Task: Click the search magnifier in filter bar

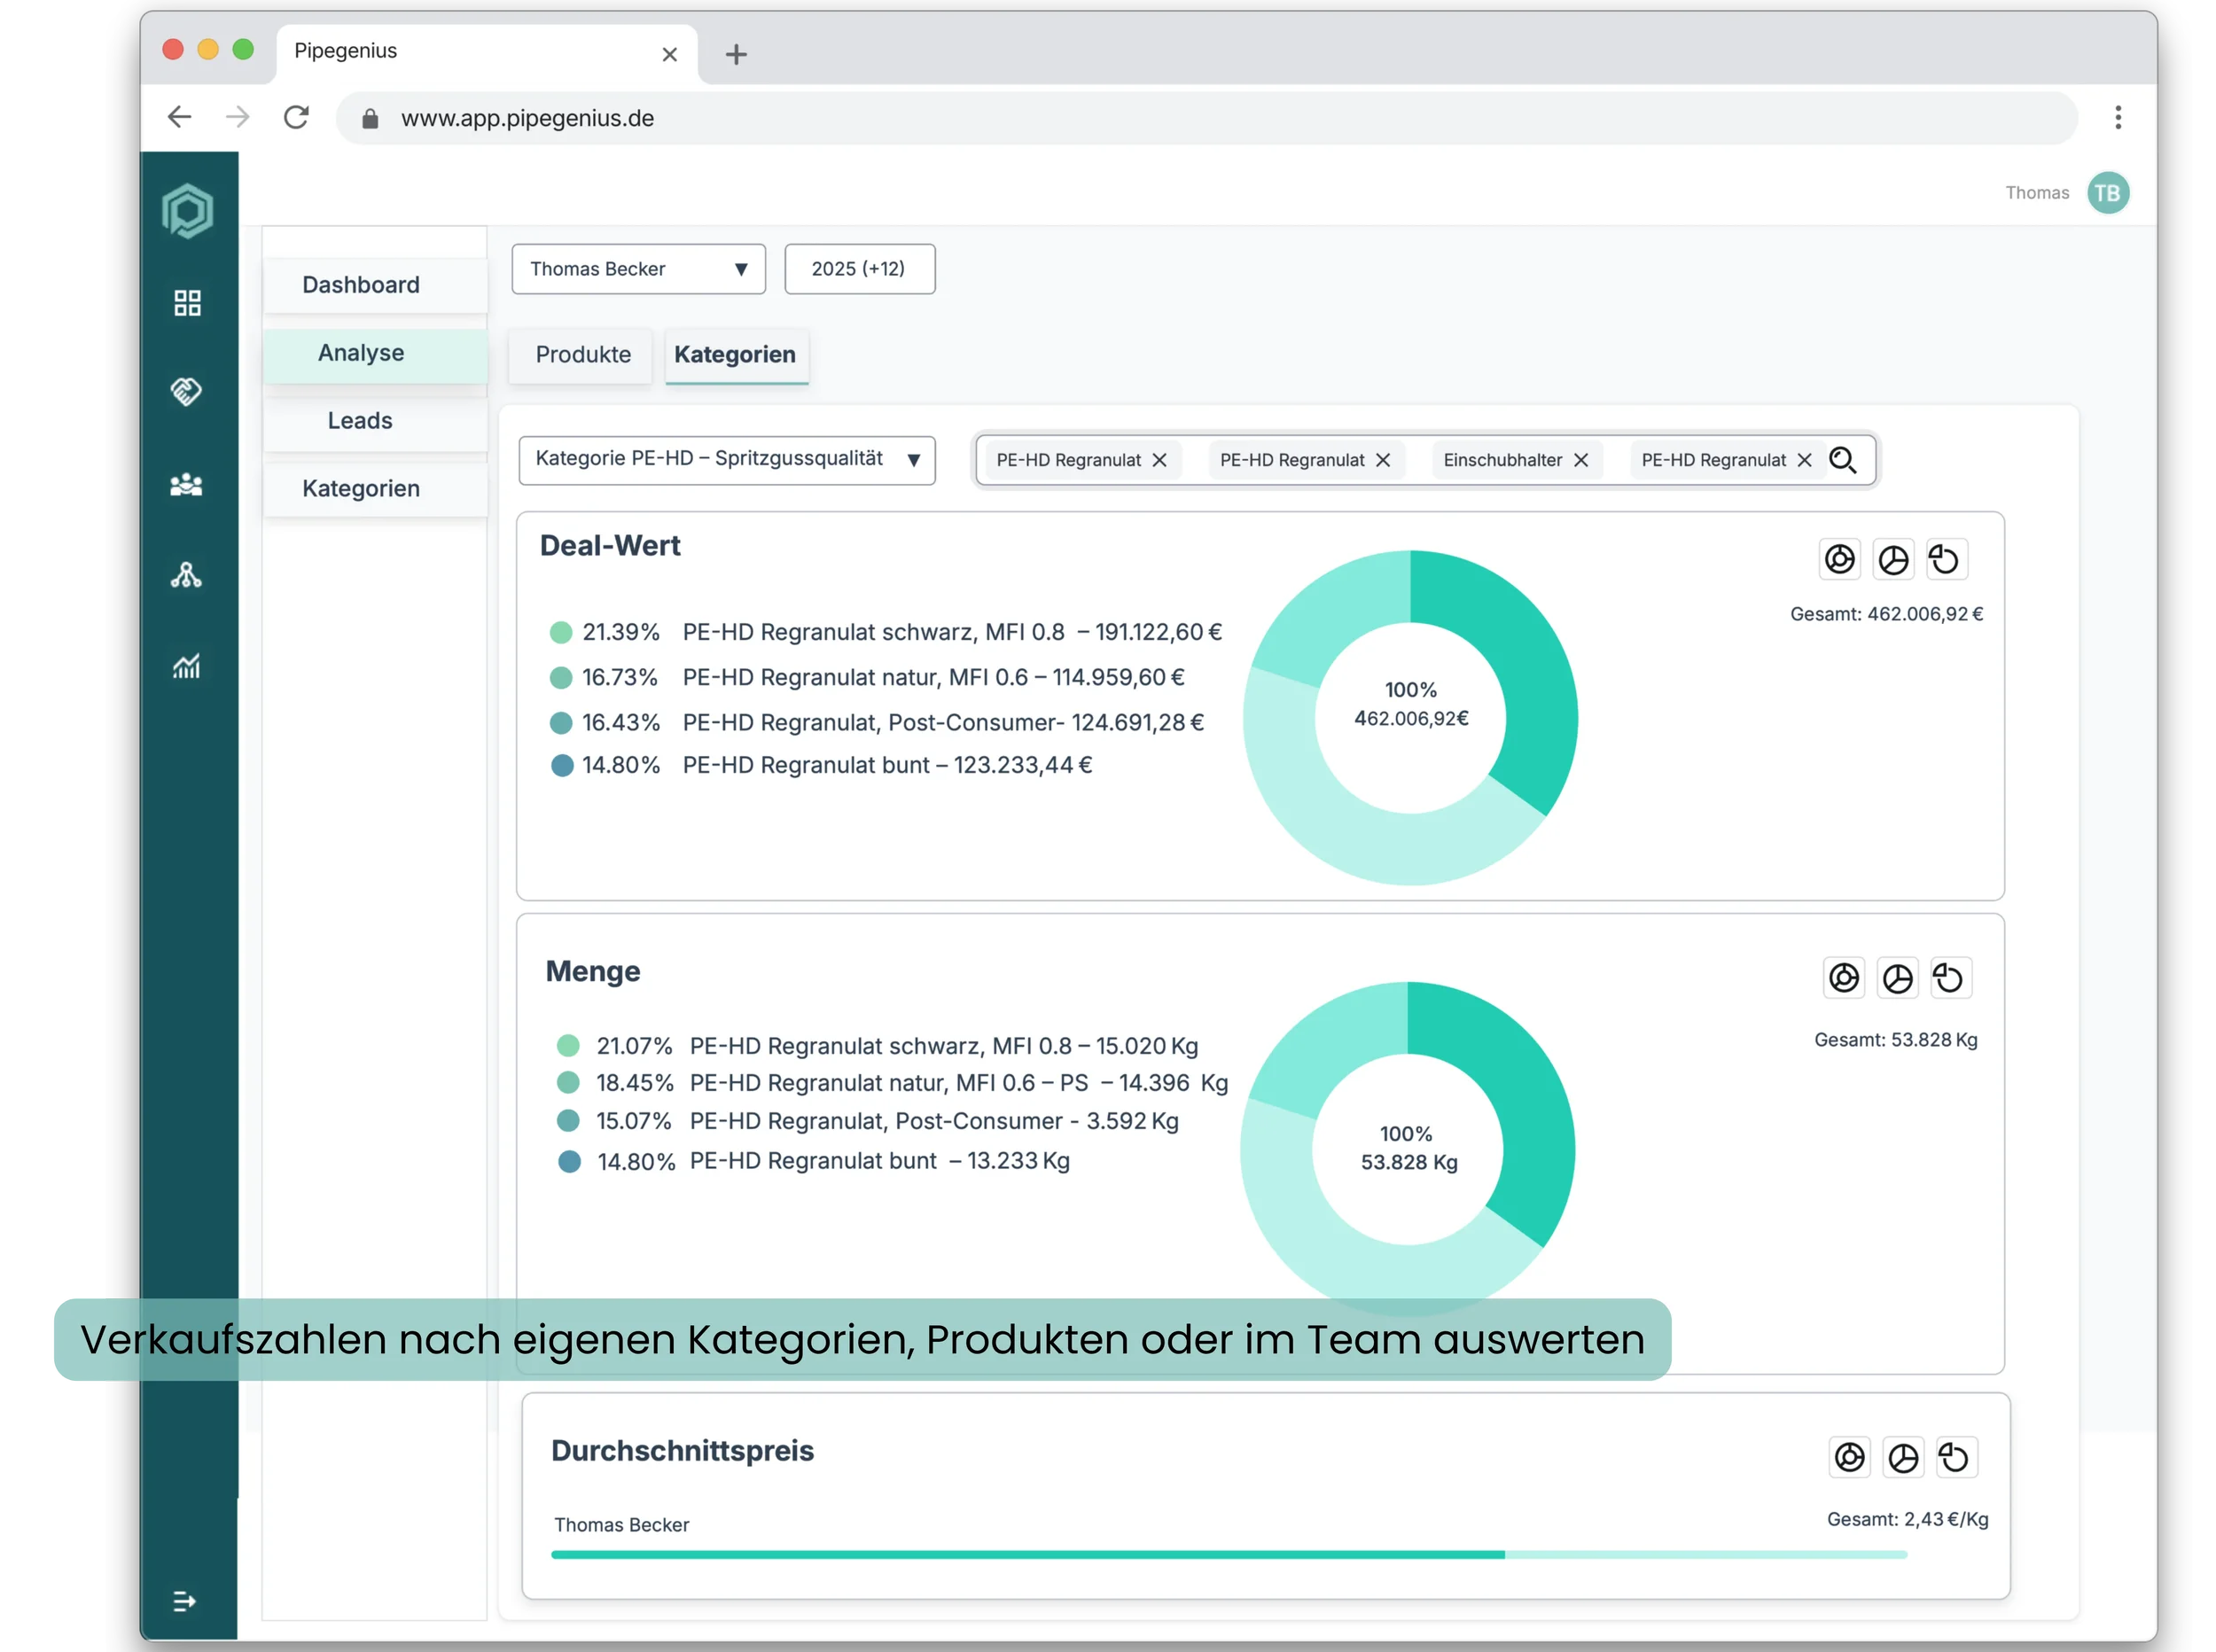Action: (x=1842, y=460)
